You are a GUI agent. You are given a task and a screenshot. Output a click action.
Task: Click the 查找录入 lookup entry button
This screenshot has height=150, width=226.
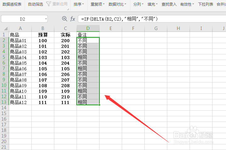pos(169,4)
